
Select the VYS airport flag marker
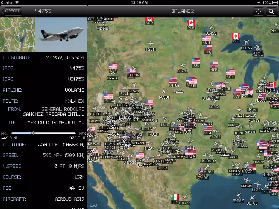coord(237,92)
